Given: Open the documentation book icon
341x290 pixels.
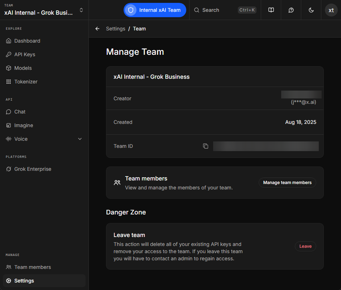Looking at the screenshot, I should (x=271, y=10).
